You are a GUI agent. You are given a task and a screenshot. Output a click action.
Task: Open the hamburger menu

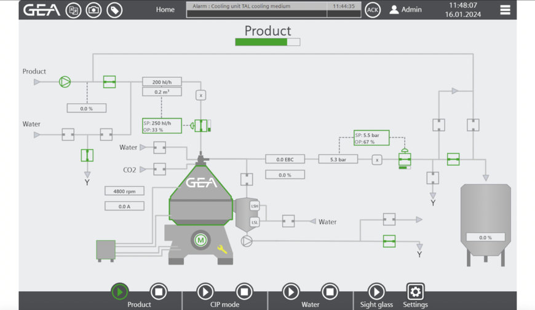click(505, 10)
